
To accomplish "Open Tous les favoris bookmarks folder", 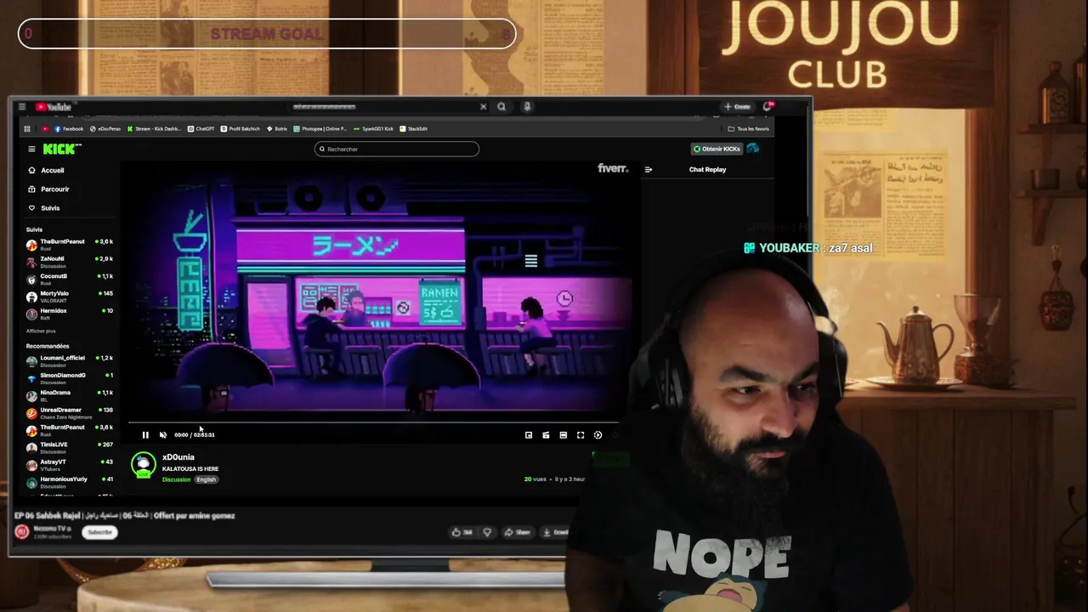I will coord(749,129).
